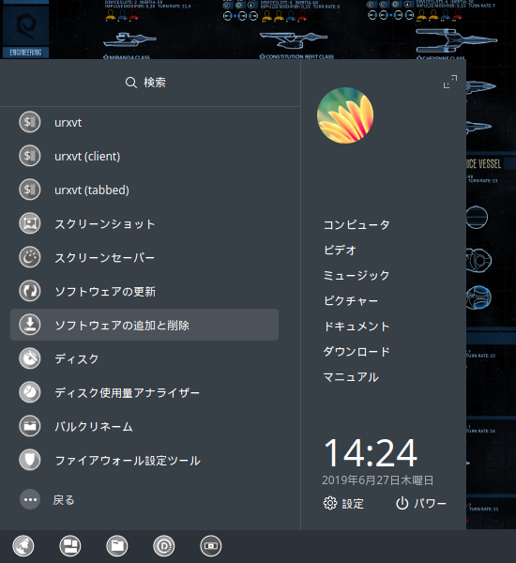This screenshot has height=563, width=516.
Task: Click the 14:24 clock display
Action: pos(371,452)
